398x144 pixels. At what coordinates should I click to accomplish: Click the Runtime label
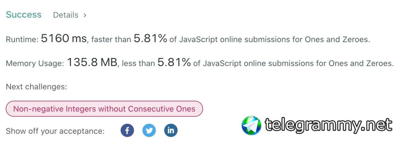click(22, 40)
